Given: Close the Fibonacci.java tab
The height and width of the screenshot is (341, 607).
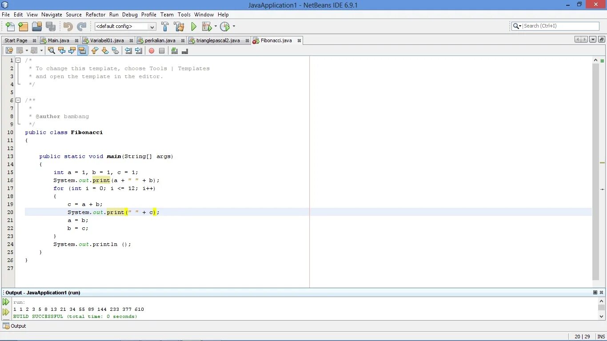Looking at the screenshot, I should click(299, 40).
